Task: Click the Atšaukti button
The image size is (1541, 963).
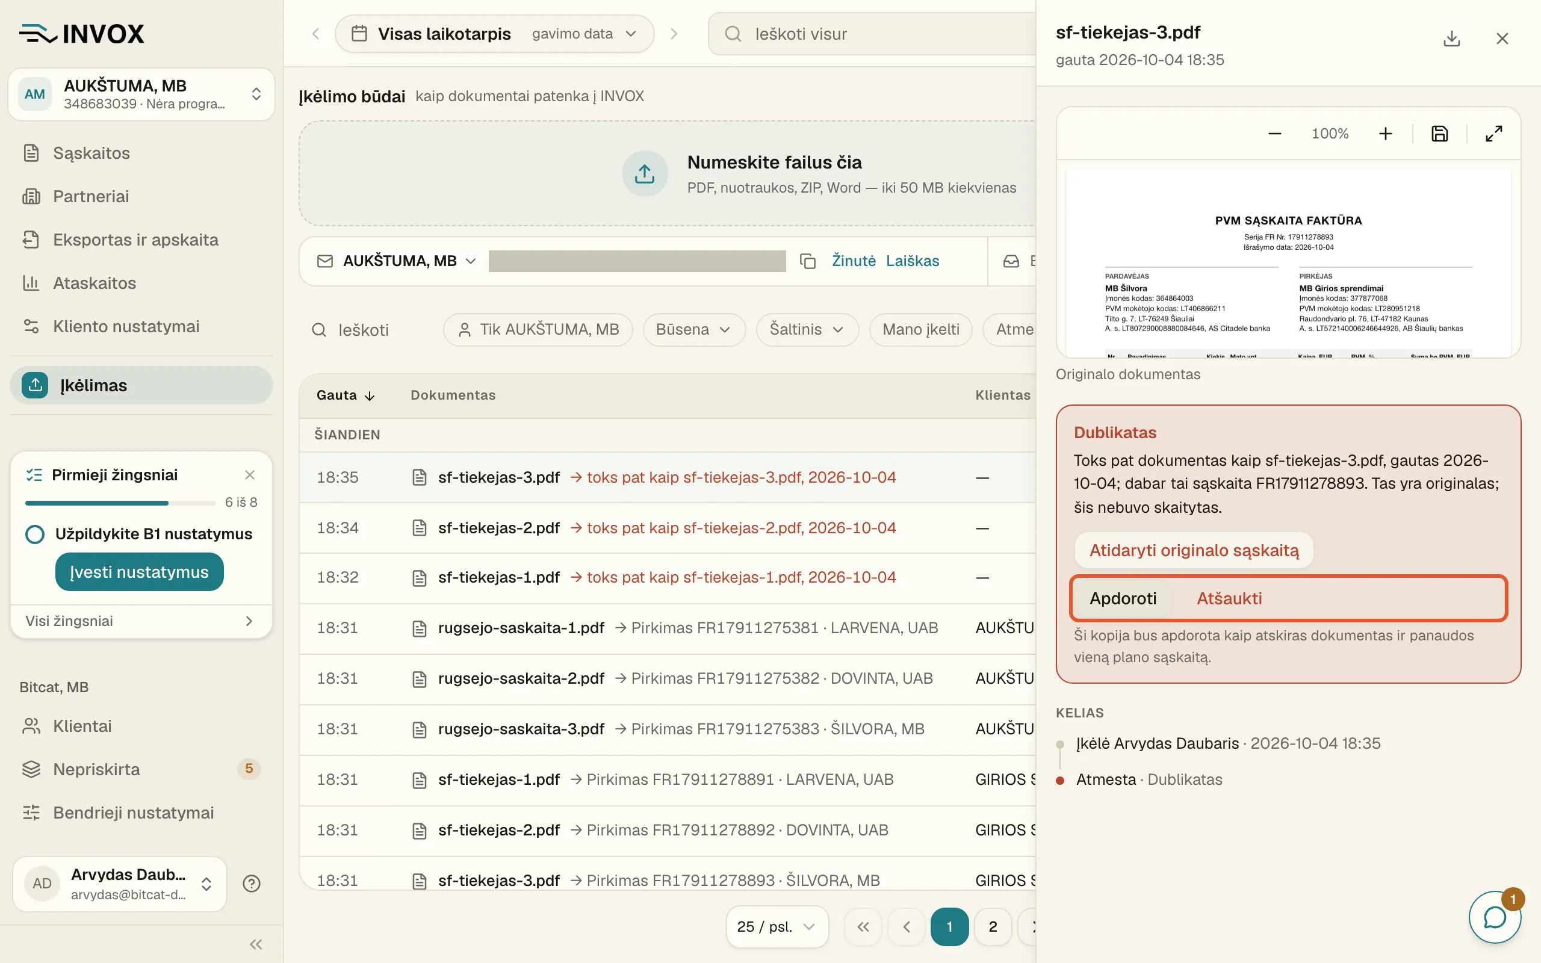Action: 1229,599
